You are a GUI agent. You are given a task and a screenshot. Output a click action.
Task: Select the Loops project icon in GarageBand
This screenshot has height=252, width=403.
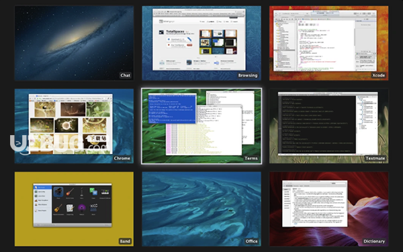93,192
